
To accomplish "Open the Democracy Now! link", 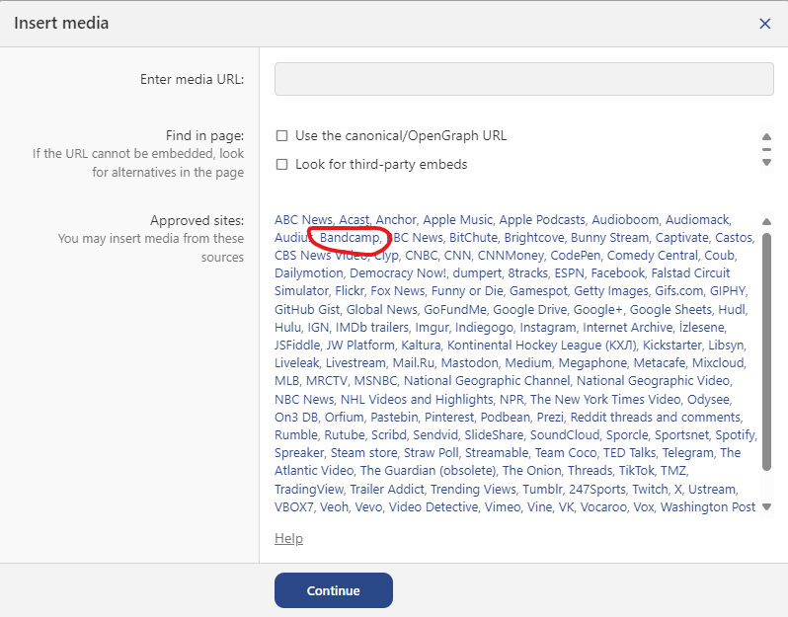I will [x=398, y=272].
